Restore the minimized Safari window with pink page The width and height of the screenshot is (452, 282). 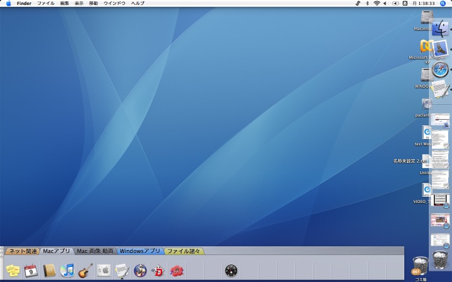click(x=440, y=221)
